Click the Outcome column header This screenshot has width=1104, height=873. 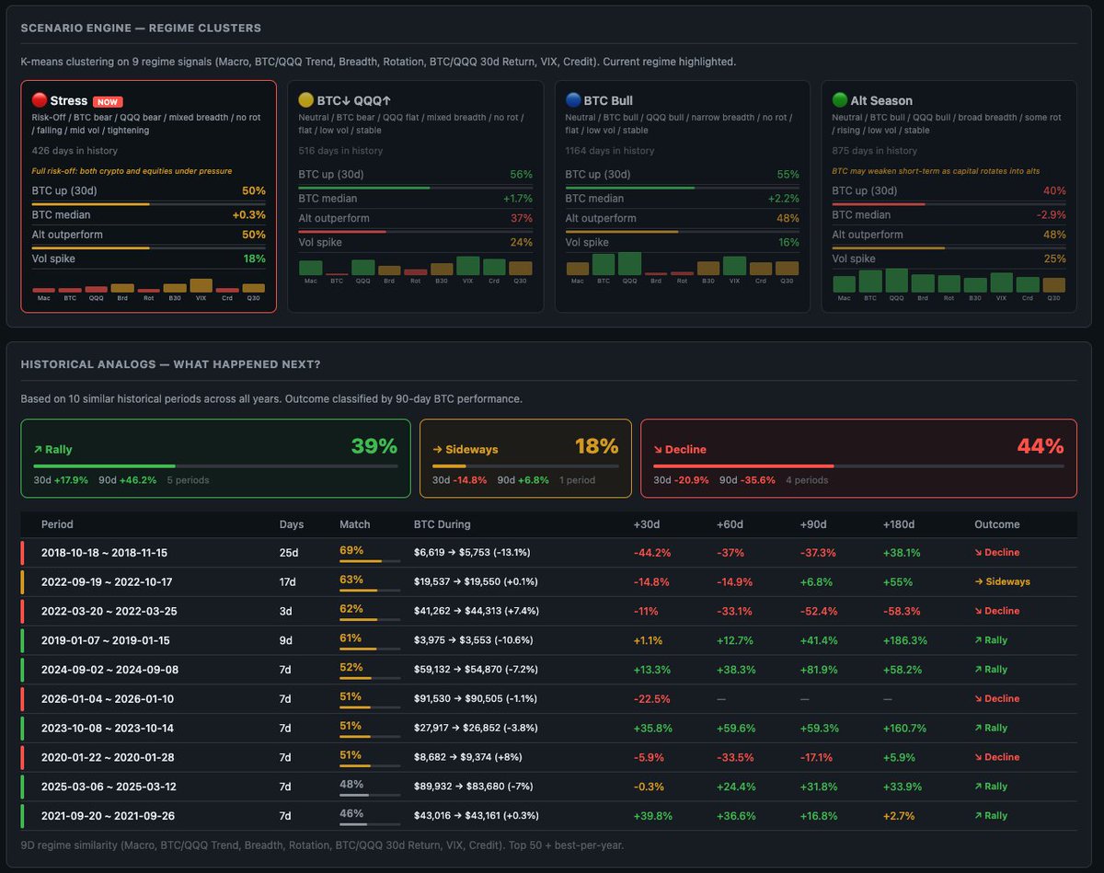click(x=996, y=524)
